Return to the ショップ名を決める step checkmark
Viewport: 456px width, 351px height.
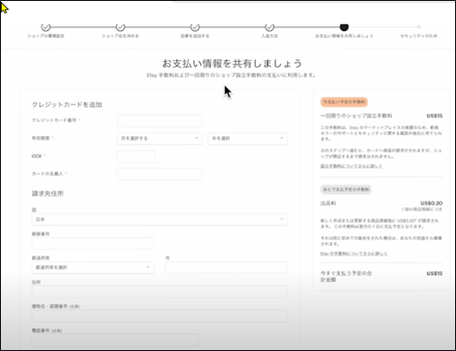point(120,27)
